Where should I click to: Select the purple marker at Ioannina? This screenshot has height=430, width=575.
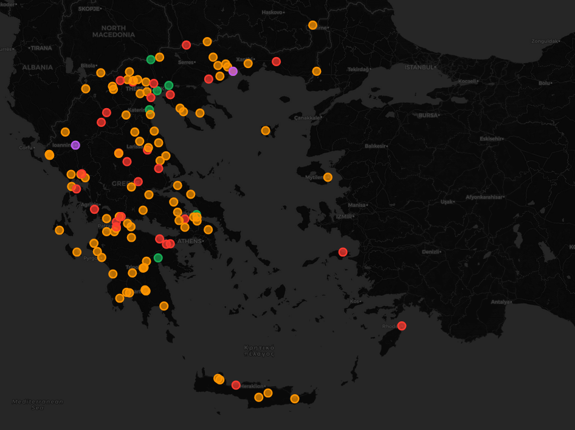(75, 145)
